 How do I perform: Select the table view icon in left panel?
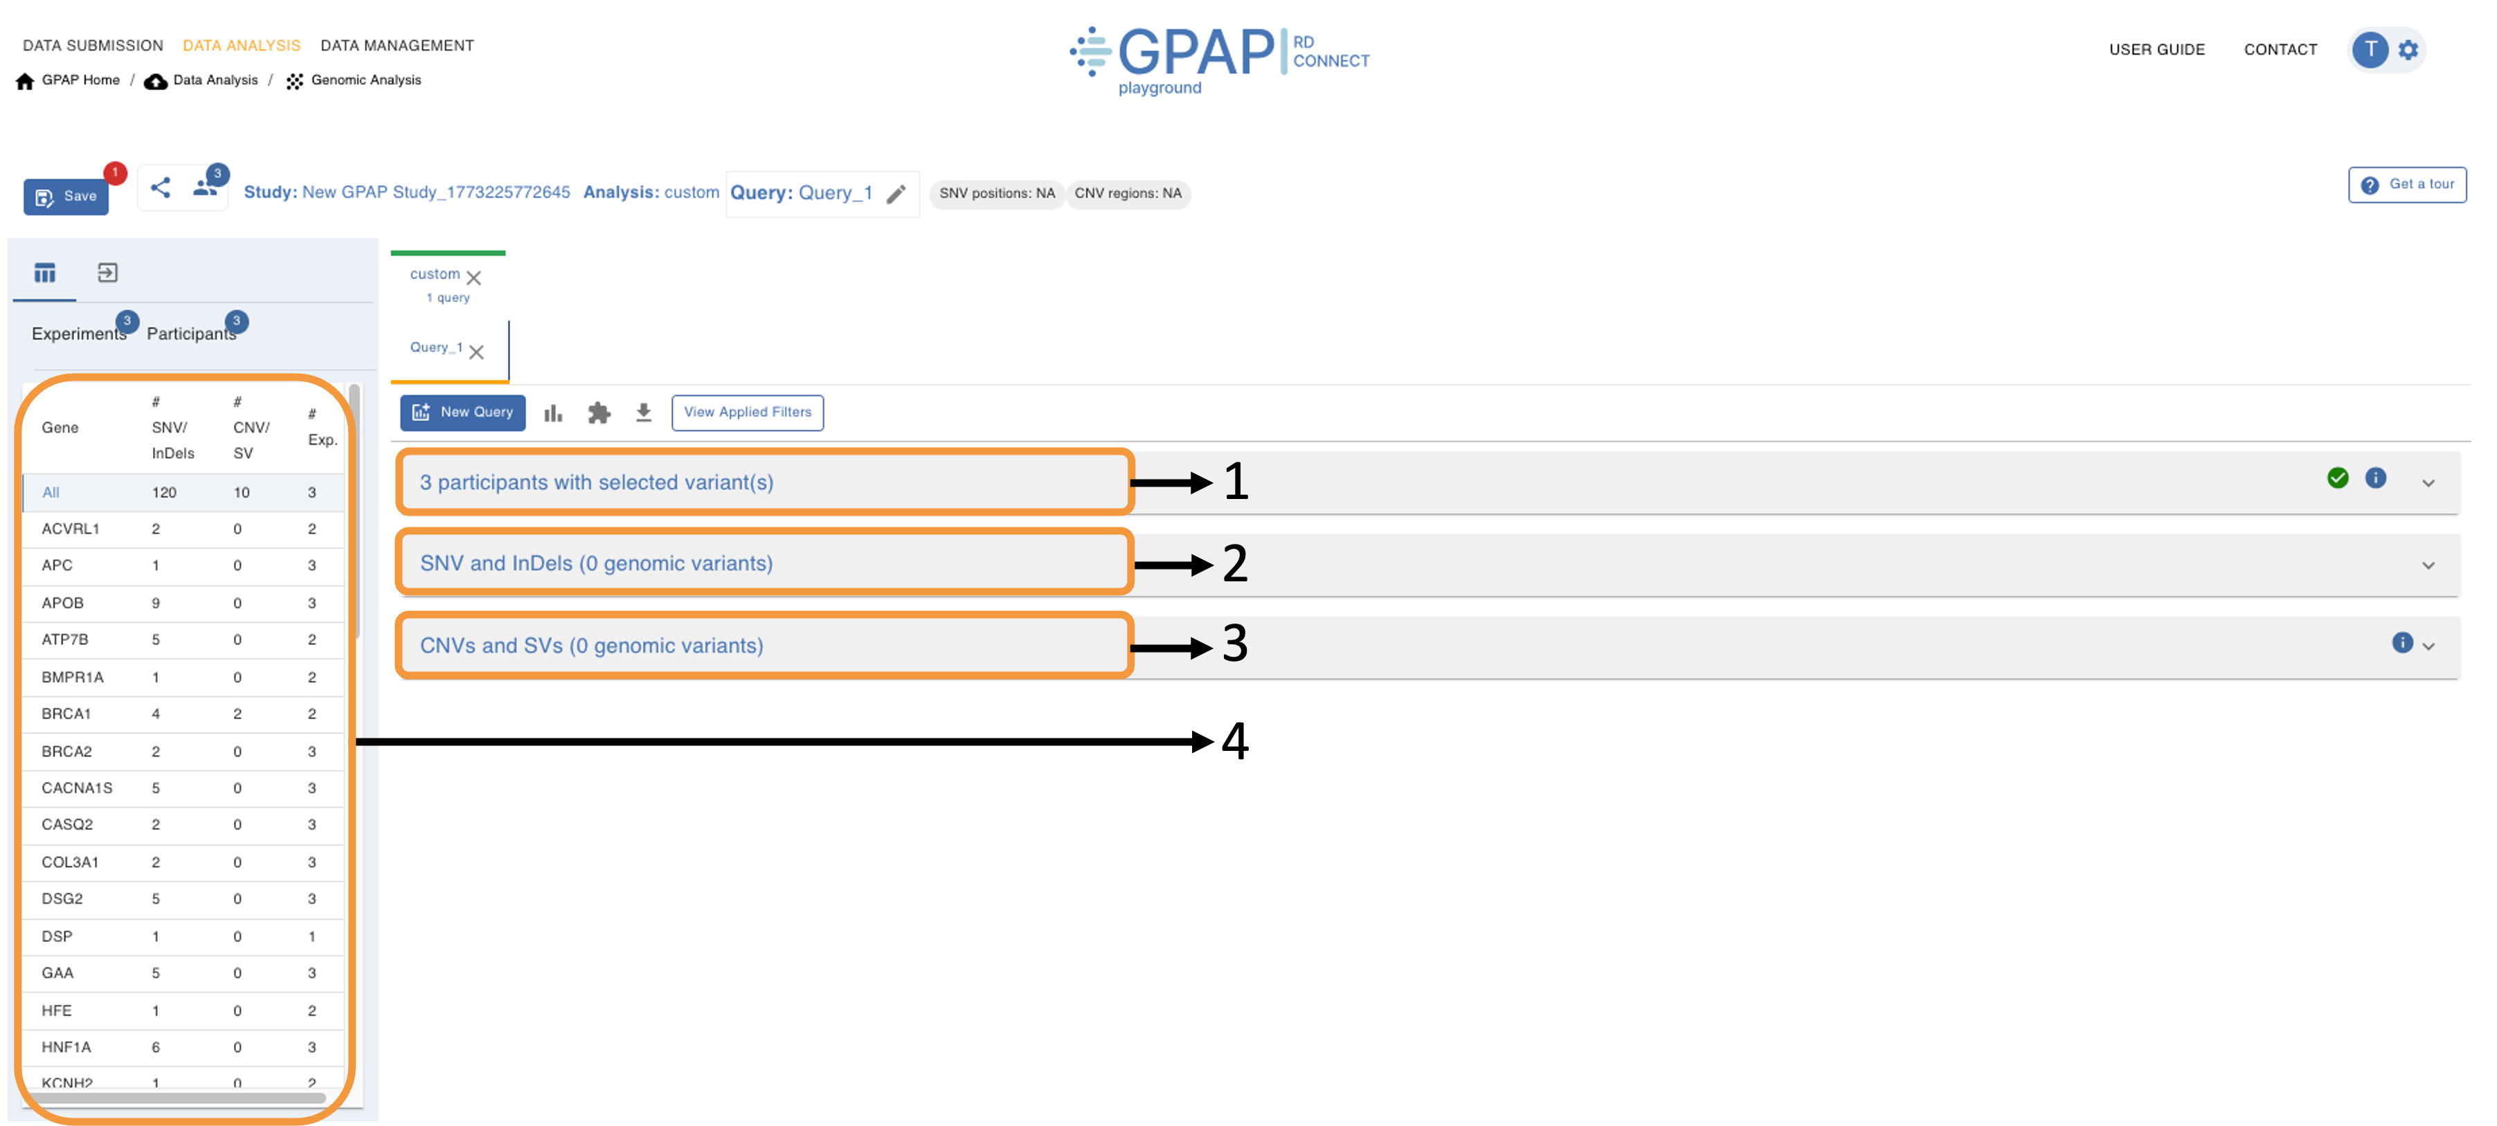[44, 273]
